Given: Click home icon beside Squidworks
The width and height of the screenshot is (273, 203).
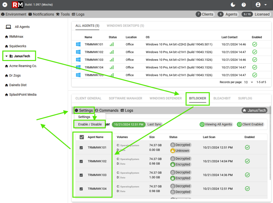Looking at the screenshot, I should pyautogui.click(x=7, y=46).
